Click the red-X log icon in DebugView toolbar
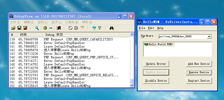Viewport: 224px width, 100px height. [x=25, y=28]
